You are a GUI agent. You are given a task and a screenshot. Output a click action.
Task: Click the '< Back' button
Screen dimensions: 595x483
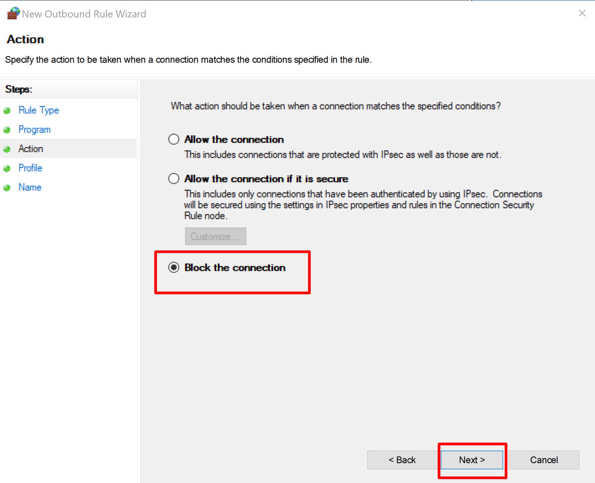402,460
